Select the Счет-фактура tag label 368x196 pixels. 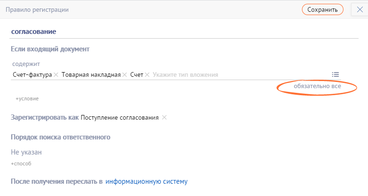tap(32, 75)
